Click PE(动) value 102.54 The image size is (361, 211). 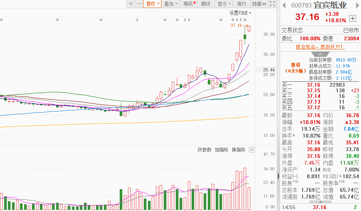tap(350, 176)
